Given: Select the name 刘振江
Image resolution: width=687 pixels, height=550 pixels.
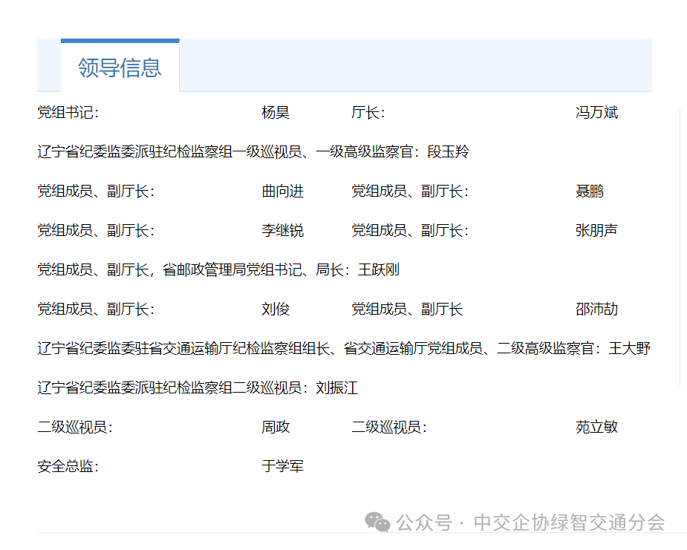Looking at the screenshot, I should tap(336, 388).
